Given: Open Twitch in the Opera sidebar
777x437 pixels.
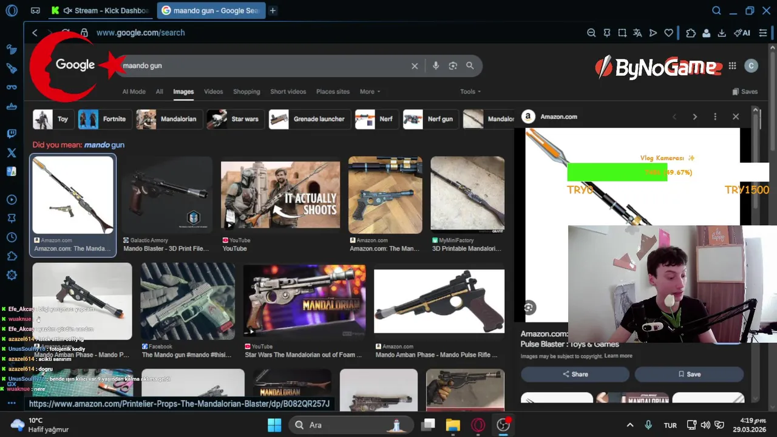Looking at the screenshot, I should (12, 134).
